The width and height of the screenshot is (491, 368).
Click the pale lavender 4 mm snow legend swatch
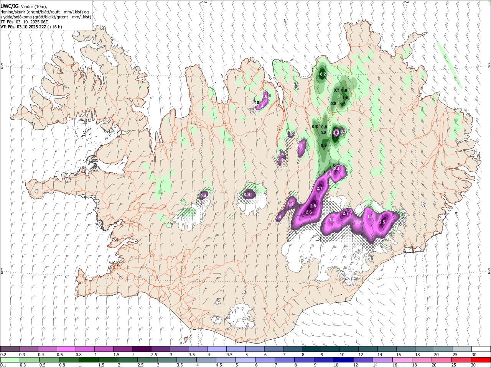coord(217,349)
